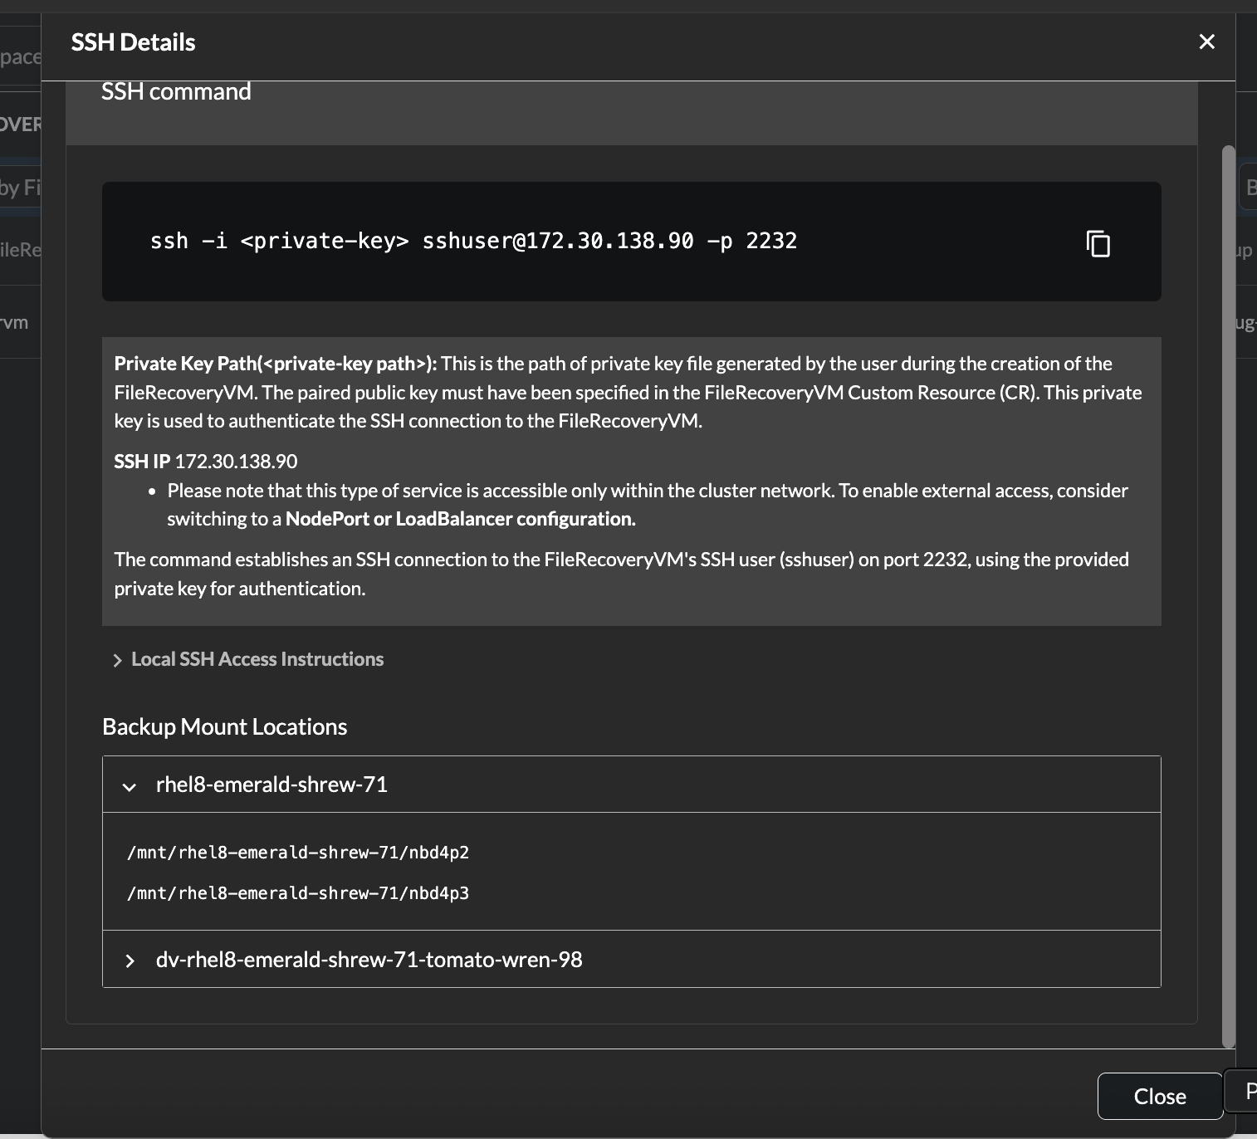1257x1139 pixels.
Task: Open the Local SSH Access Instructions label
Action: click(x=257, y=659)
